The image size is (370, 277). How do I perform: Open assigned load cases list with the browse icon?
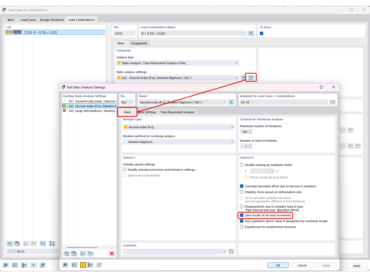[332, 102]
